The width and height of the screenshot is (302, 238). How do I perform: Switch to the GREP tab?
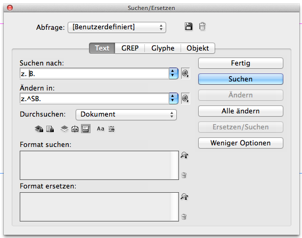coord(130,48)
